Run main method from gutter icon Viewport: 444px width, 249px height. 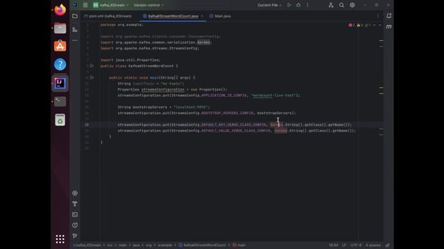tap(92, 77)
